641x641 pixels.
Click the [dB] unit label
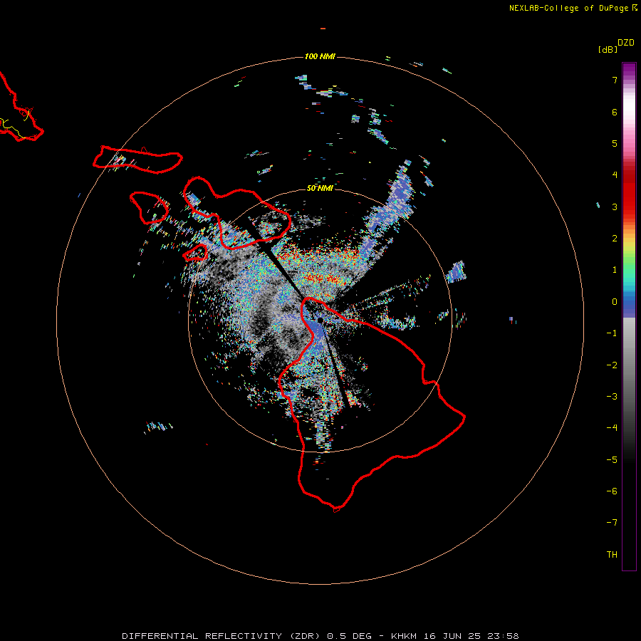point(608,49)
